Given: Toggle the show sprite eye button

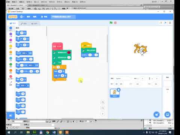Looking at the screenshot, I should tap(117, 84).
